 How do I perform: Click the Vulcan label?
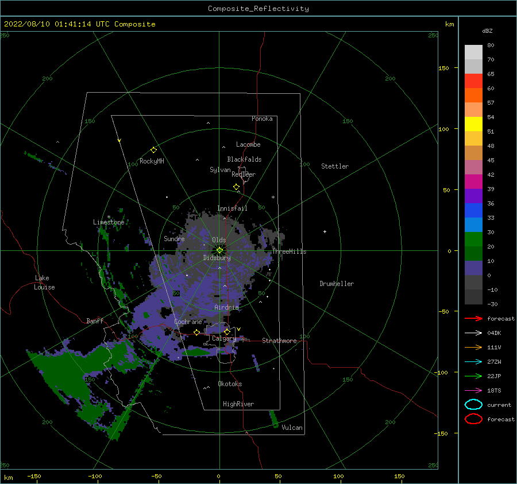(x=292, y=428)
